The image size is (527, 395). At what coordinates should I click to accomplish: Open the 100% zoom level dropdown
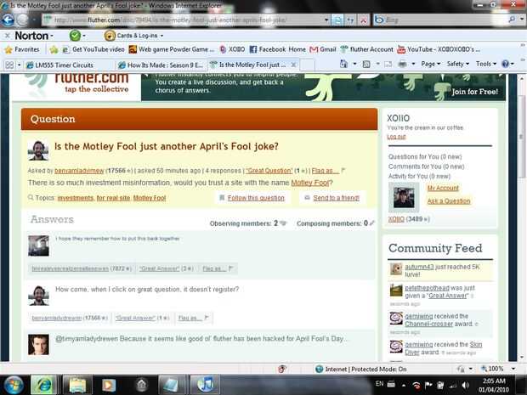pyautogui.click(x=513, y=369)
